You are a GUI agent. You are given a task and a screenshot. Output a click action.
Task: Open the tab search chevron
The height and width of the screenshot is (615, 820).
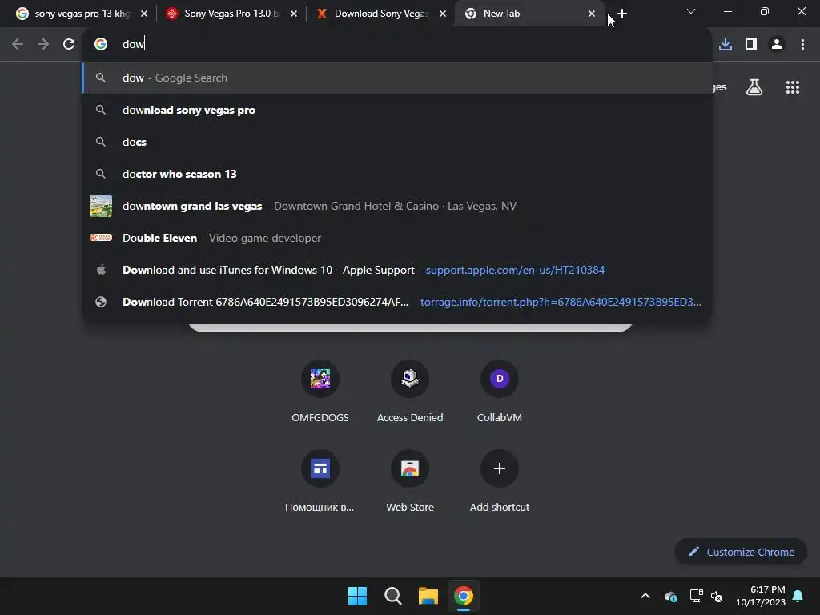click(x=691, y=11)
